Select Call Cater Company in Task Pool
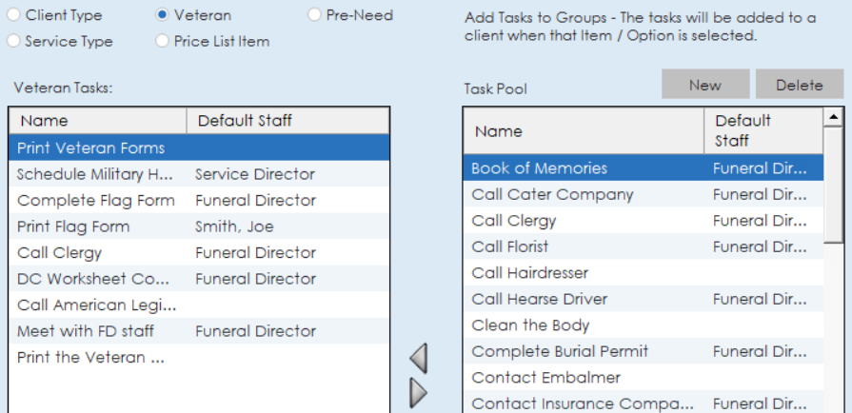852x413 pixels. (644, 194)
